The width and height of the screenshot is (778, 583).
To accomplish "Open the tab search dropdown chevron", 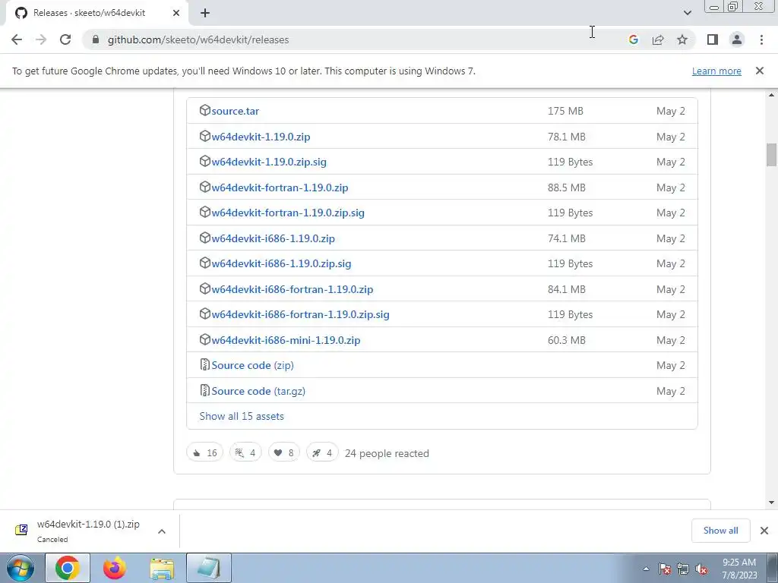I will pyautogui.click(x=687, y=13).
